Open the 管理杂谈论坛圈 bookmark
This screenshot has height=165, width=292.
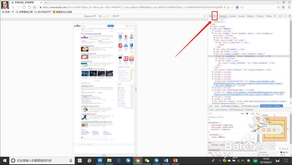[62, 12]
